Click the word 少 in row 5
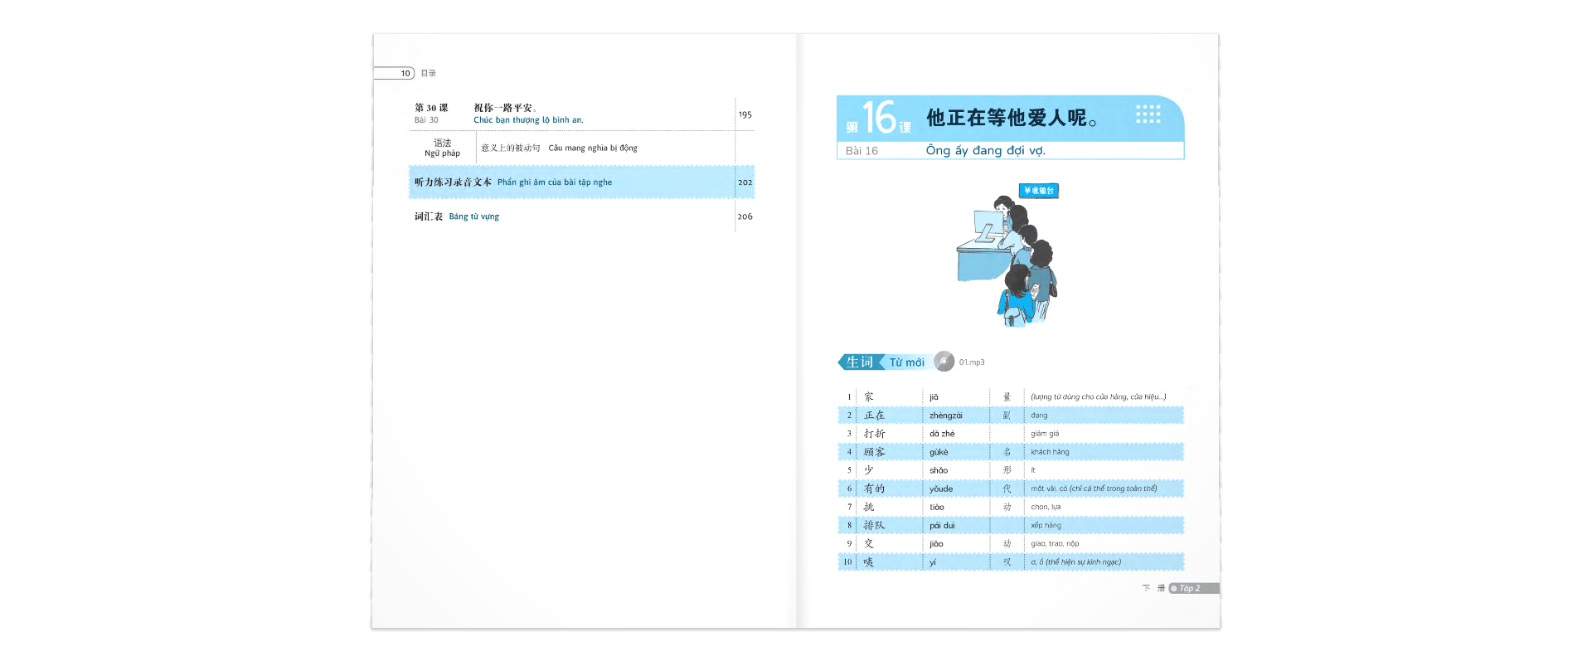Image resolution: width=1592 pixels, height=661 pixels. coord(869,470)
